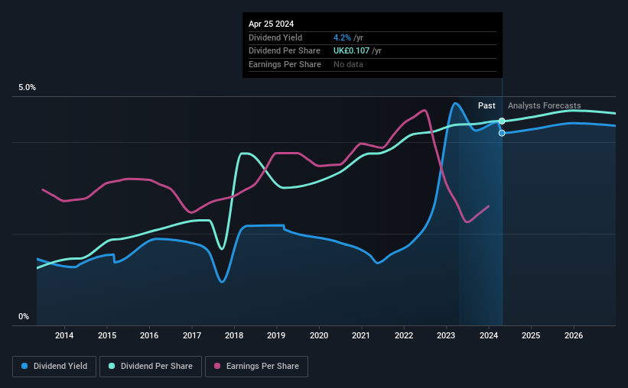The image size is (628, 388).
Task: Click the 2015 x-axis label
Action: click(107, 335)
